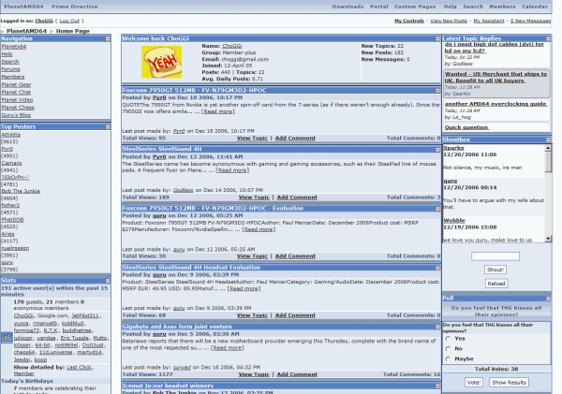The width and height of the screenshot is (562, 394).
Task: Open Planet Gear in Navigation panel
Action: (16, 84)
